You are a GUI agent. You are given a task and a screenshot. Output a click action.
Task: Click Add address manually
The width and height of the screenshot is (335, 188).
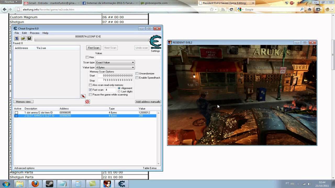[148, 102]
